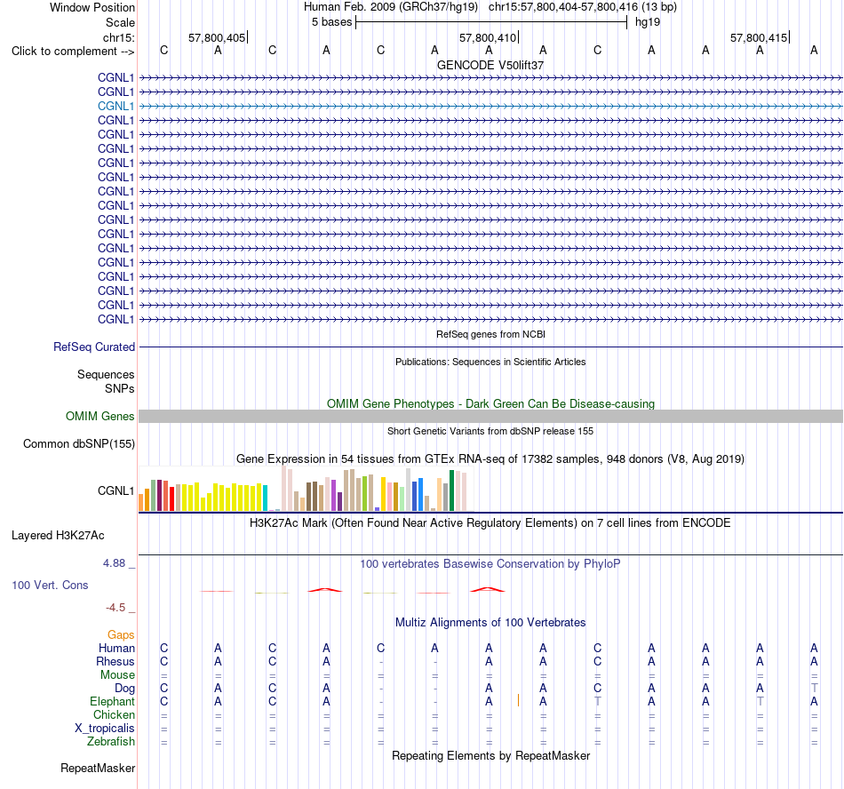Viewport: 844px width, 789px height.
Task: Click the orange insertion mark in Elephant row
Action: 518,700
